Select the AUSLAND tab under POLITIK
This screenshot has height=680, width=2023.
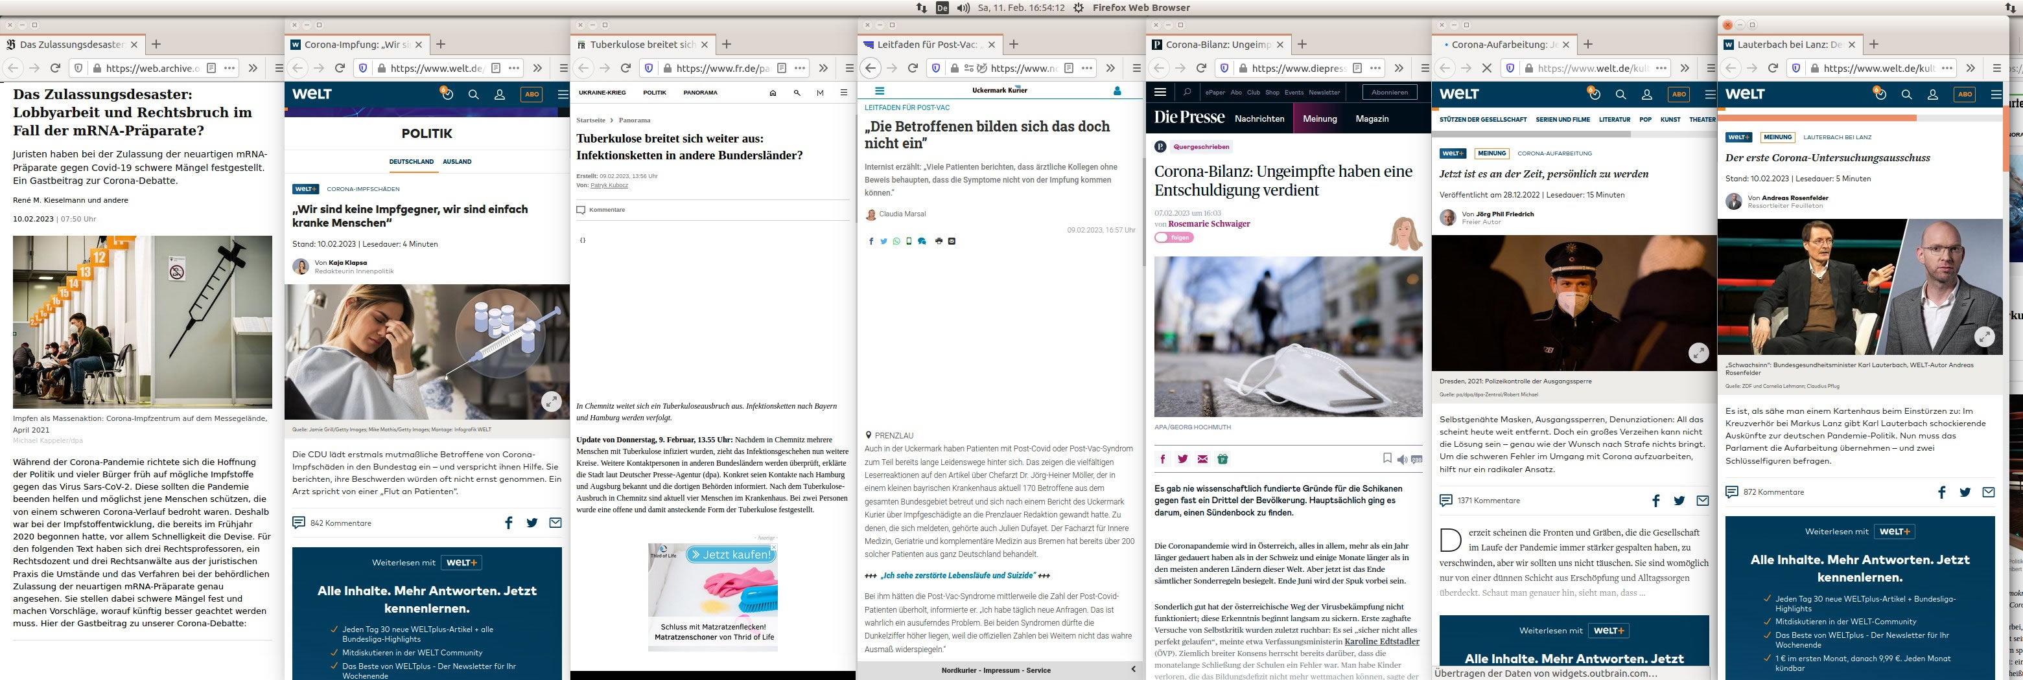pyautogui.click(x=457, y=161)
